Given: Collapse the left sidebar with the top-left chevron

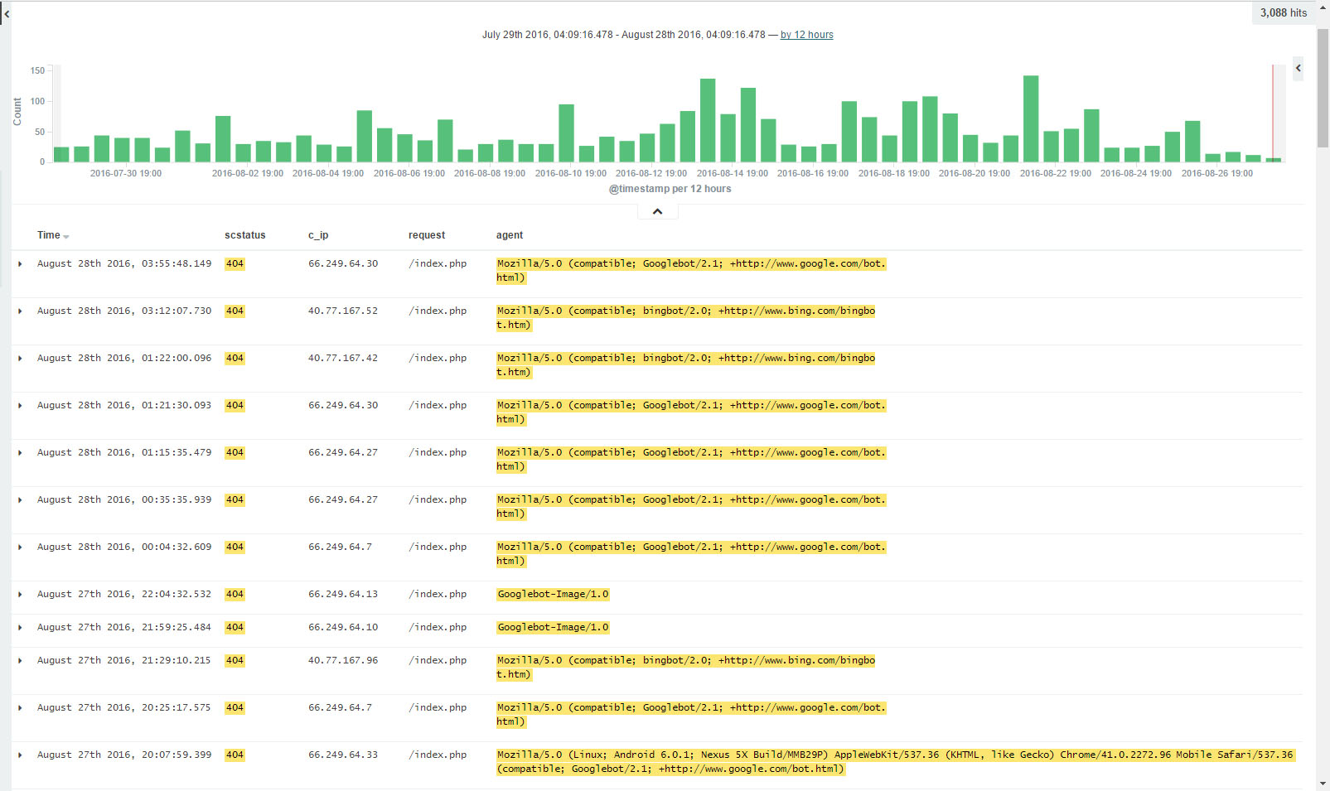Looking at the screenshot, I should (7, 14).
